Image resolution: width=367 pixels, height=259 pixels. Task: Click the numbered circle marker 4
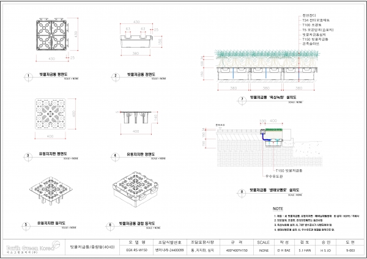(x=115, y=156)
